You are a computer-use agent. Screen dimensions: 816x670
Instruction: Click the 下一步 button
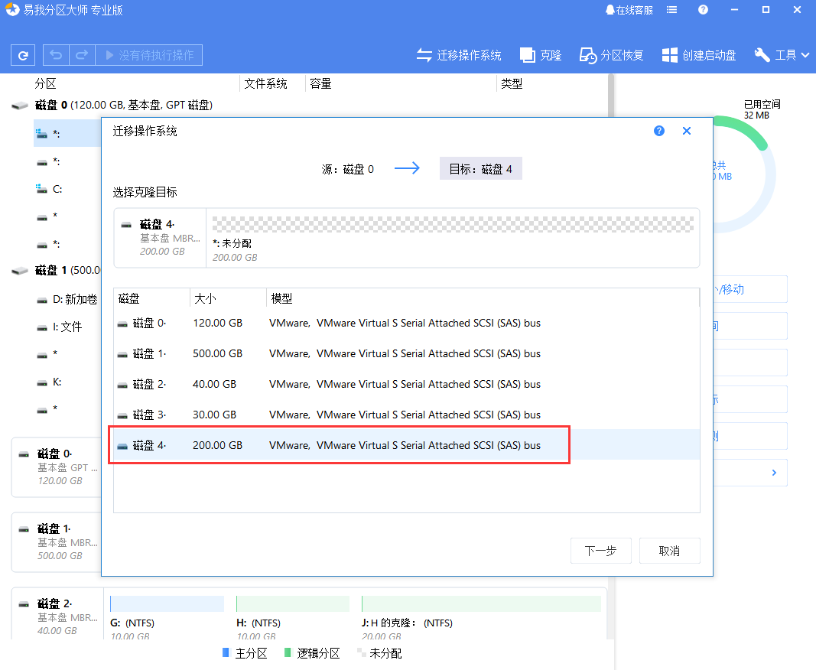point(601,551)
